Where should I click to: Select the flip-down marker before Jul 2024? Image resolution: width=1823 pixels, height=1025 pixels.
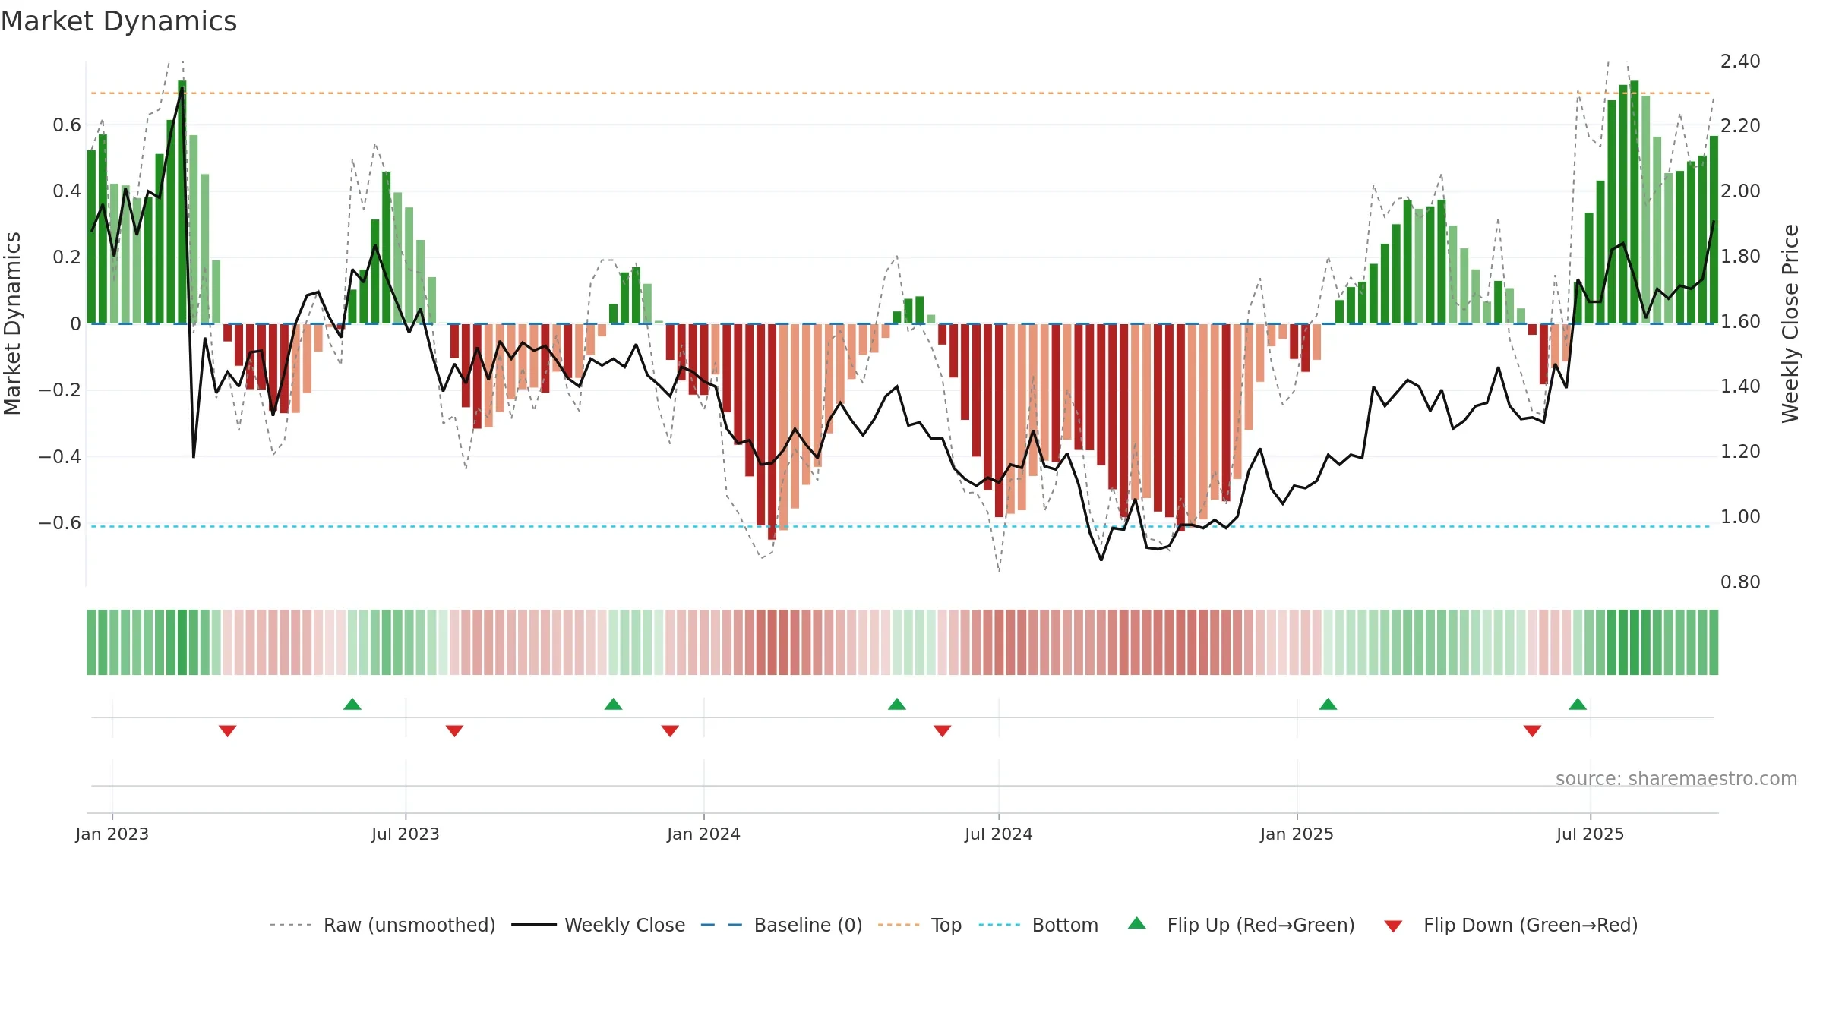pyautogui.click(x=943, y=731)
